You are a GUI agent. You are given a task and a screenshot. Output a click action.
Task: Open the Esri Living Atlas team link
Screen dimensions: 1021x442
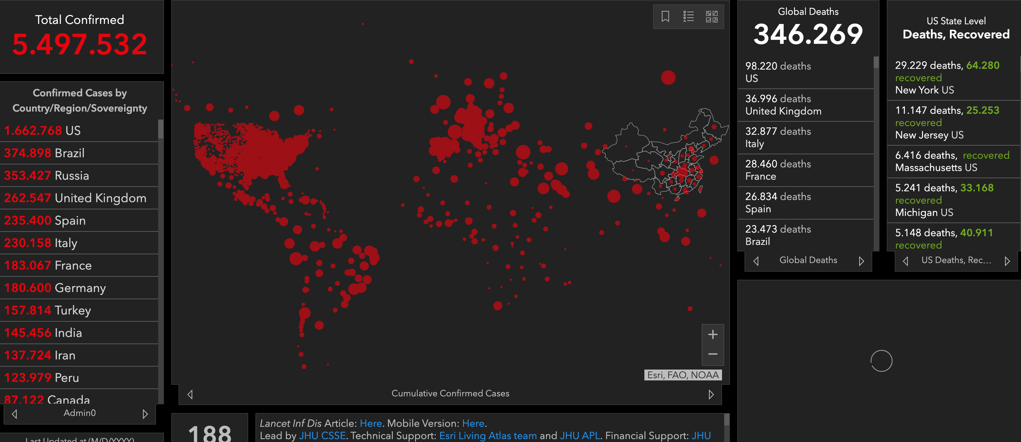[488, 436]
